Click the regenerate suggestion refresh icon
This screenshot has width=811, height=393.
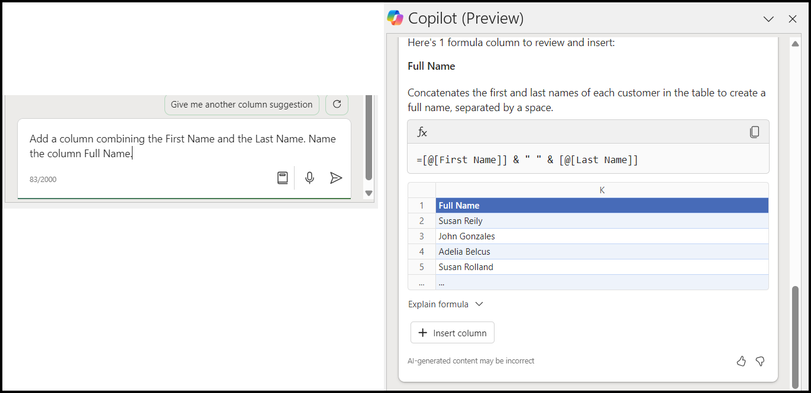337,104
